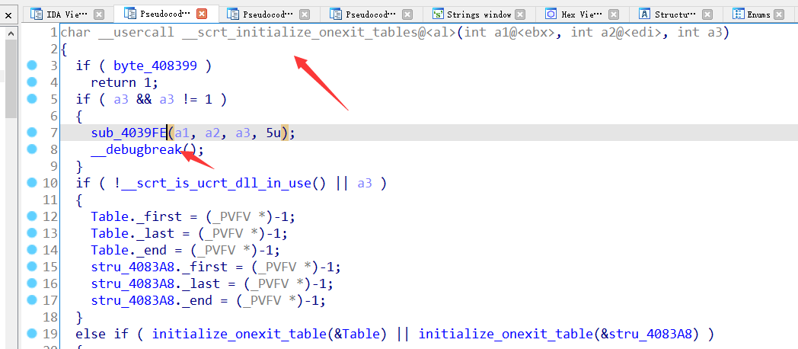Toggle breakpoint dot on line 16

click(32, 283)
